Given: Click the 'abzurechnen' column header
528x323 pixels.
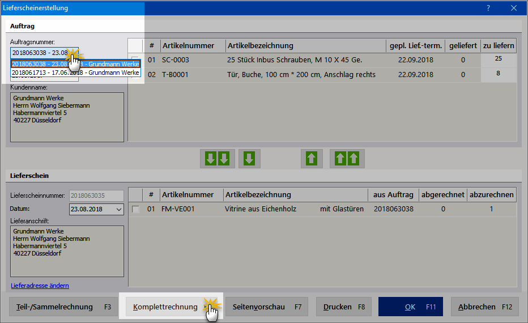Looking at the screenshot, I should point(492,195).
